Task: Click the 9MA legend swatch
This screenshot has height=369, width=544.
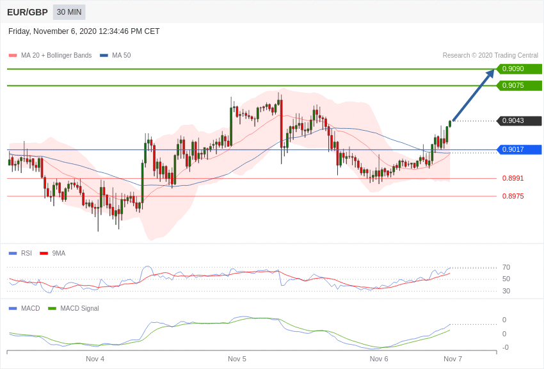Action: click(44, 254)
